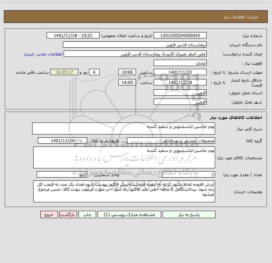The image size is (272, 263).
Task: Click the announcement date field 1401/11/18 - 15:21
Action: pos(73,35)
